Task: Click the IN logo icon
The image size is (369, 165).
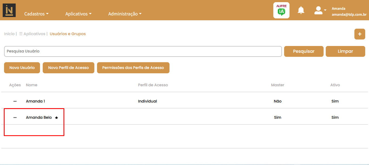Action: pos(9,10)
